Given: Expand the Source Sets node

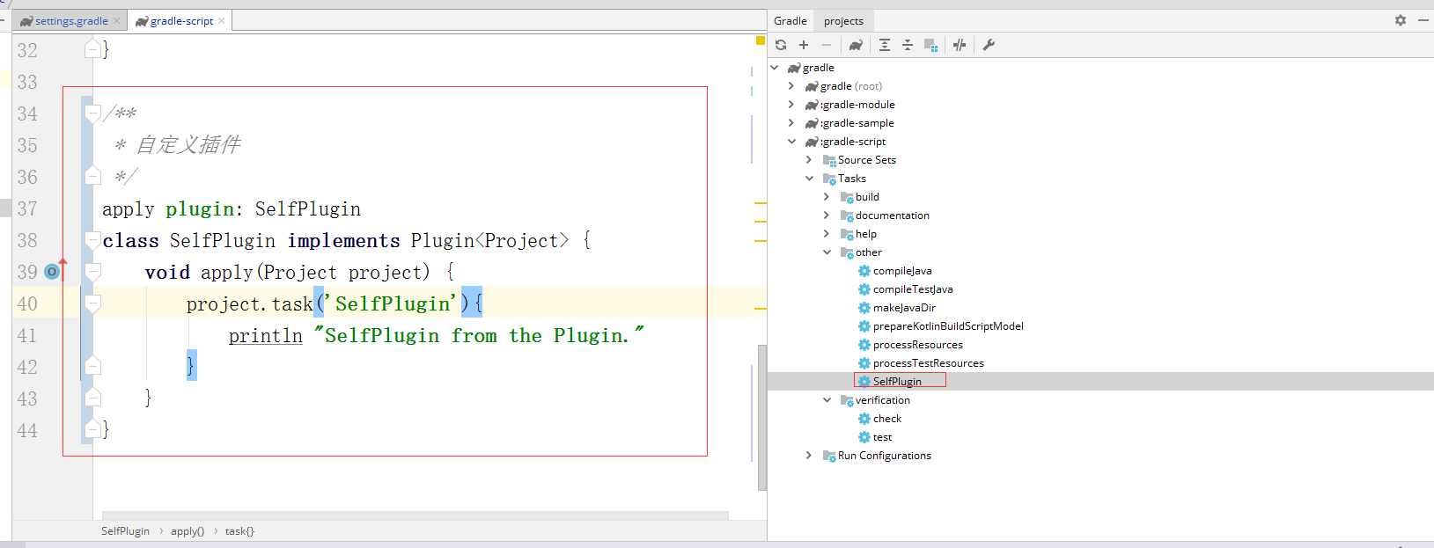Looking at the screenshot, I should tap(809, 160).
